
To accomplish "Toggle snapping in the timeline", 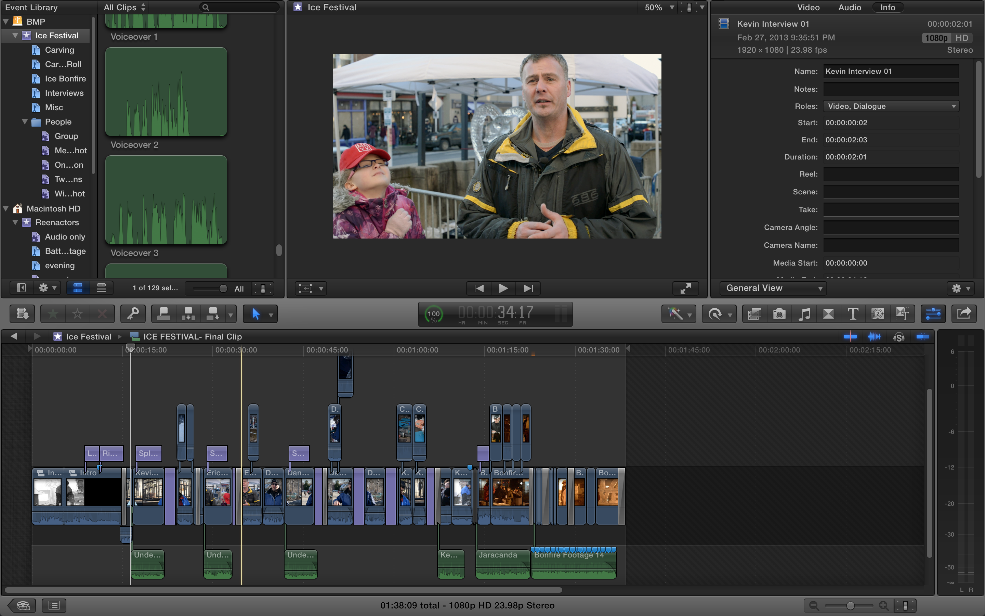I will point(922,336).
